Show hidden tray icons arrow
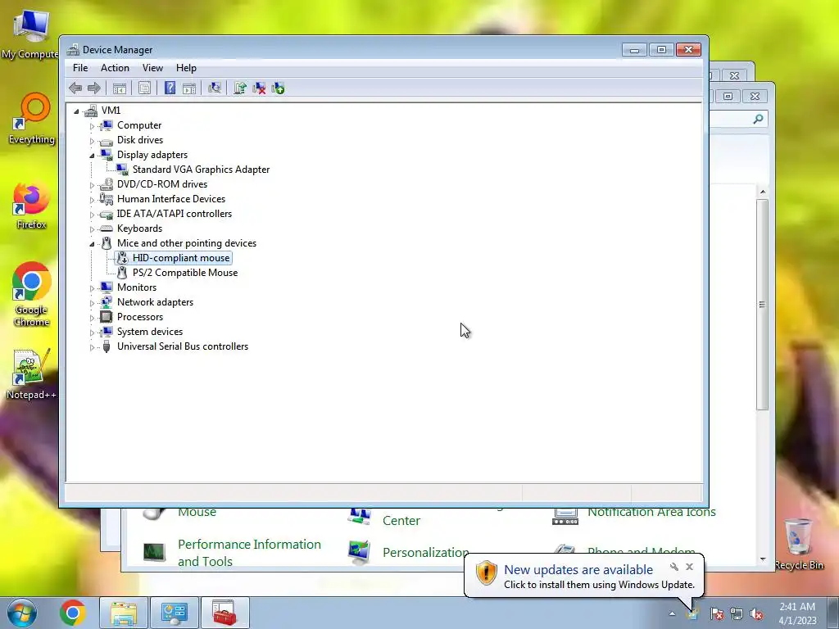Viewport: 839px width, 629px height. click(672, 613)
